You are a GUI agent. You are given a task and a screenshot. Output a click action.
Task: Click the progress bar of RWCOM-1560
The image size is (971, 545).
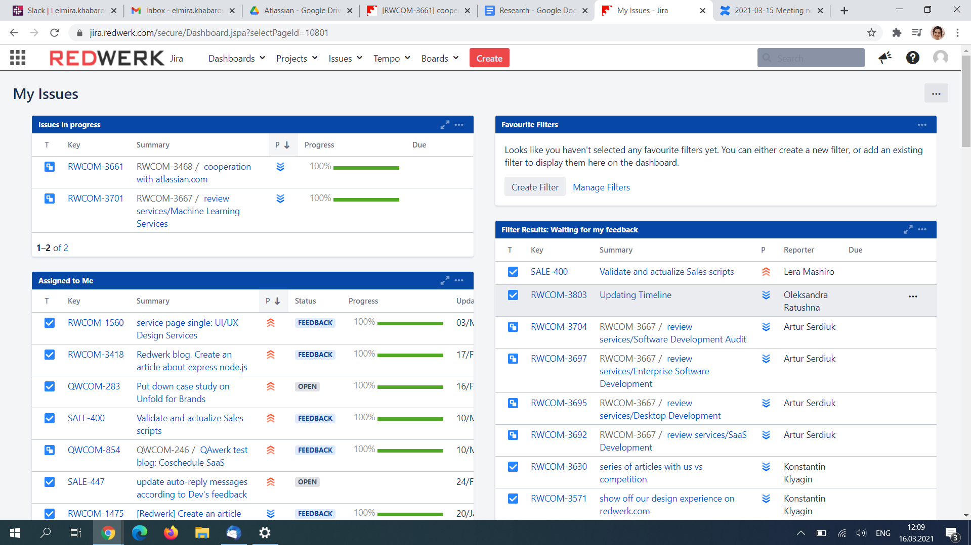(x=410, y=323)
